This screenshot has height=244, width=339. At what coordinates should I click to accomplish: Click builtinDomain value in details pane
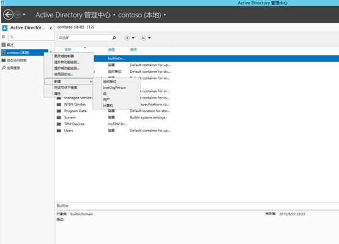82,214
